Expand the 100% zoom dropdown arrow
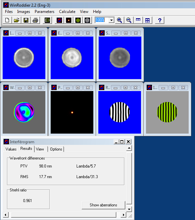Image resolution: width=195 pixels, height=220 pixels. 111,20
